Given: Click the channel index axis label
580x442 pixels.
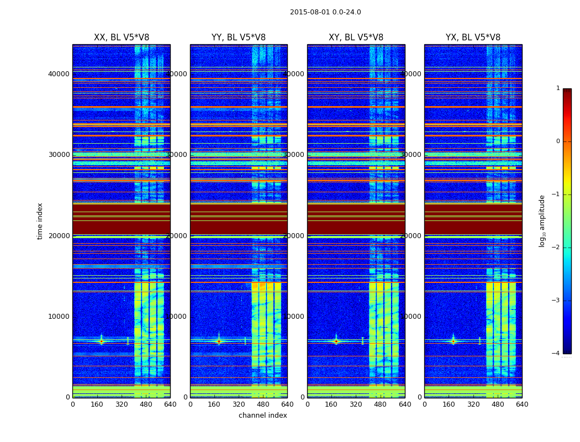Looking at the screenshot, I should [262, 415].
